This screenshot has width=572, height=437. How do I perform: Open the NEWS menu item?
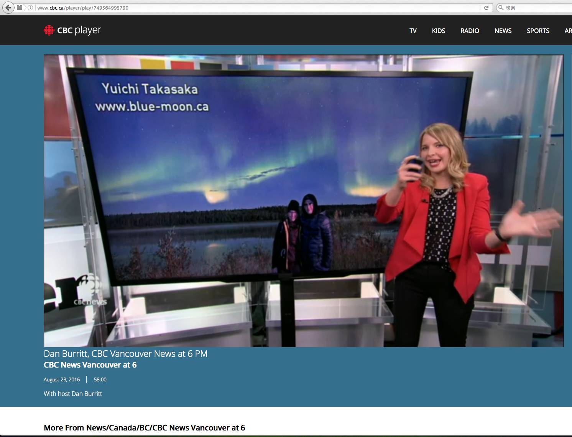pyautogui.click(x=503, y=31)
